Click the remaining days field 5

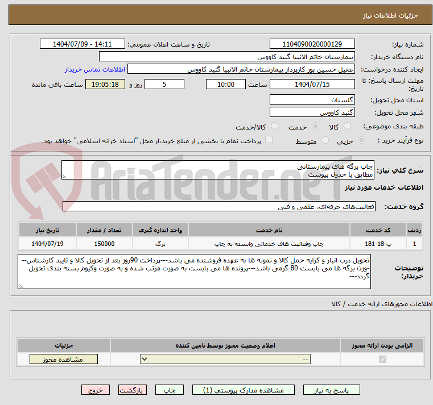(x=164, y=85)
